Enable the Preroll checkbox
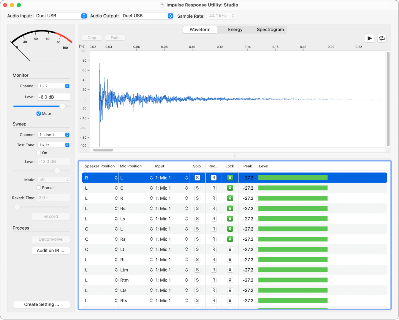Viewport: 399px width, 320px height. click(x=39, y=188)
